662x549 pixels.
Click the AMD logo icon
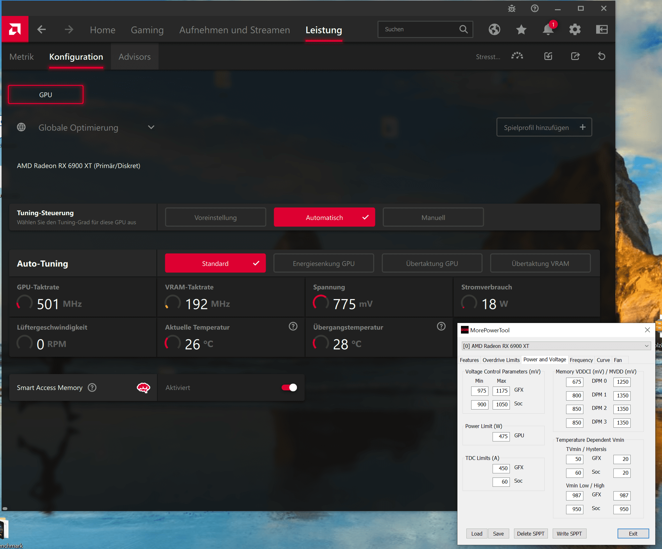tap(15, 29)
